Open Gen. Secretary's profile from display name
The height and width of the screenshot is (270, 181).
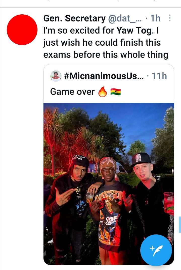[x=74, y=18]
